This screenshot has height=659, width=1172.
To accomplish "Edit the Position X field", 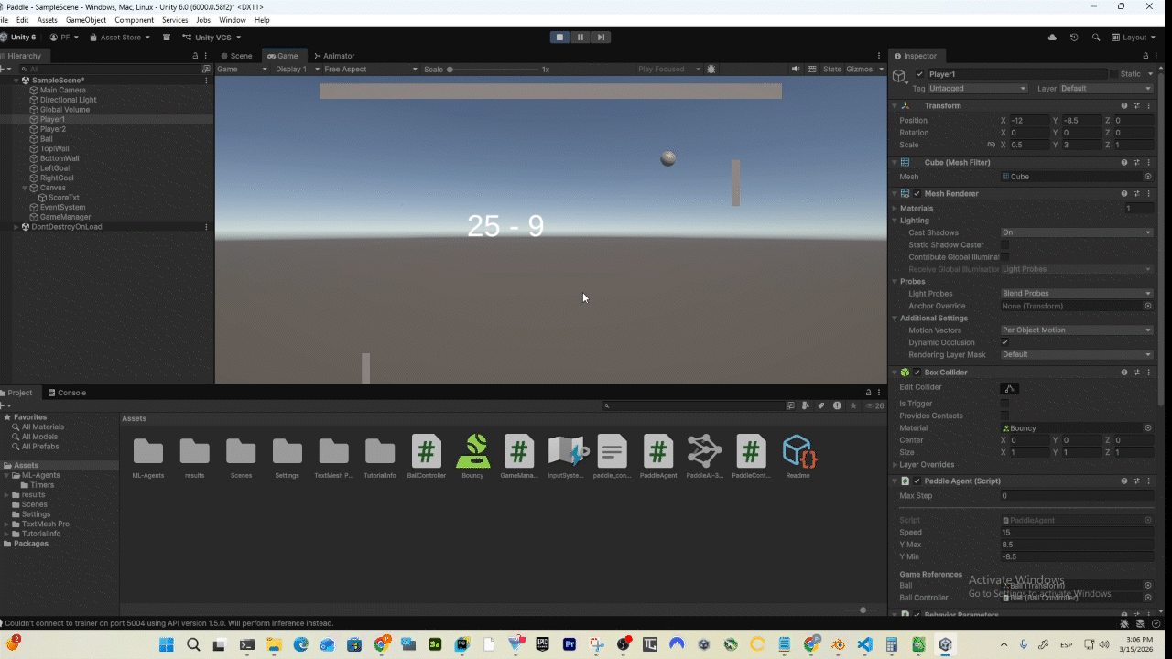I will [1029, 121].
